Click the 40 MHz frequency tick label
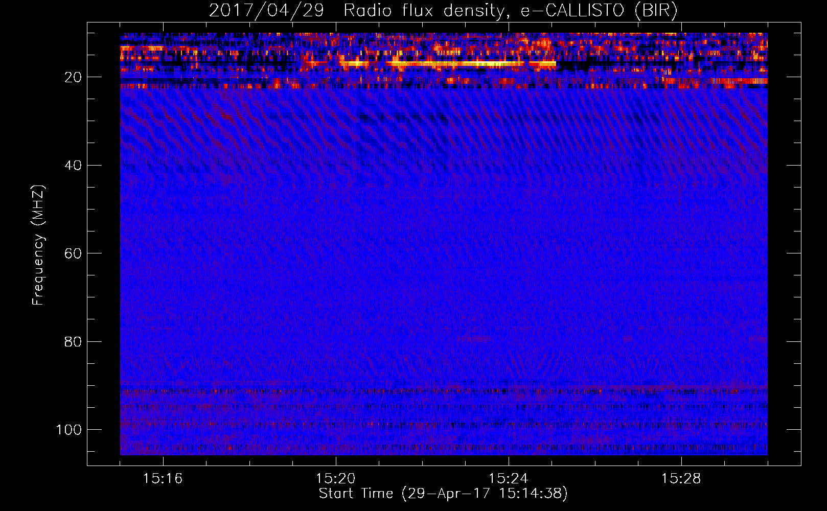This screenshot has width=827, height=511. click(73, 165)
